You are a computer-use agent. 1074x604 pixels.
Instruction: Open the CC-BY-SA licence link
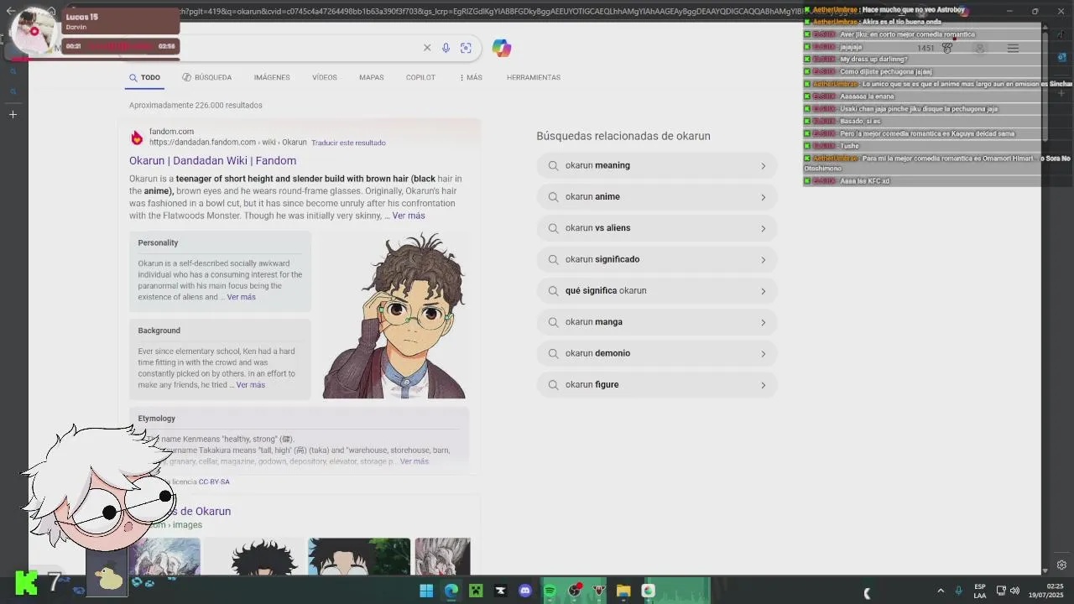(x=214, y=482)
